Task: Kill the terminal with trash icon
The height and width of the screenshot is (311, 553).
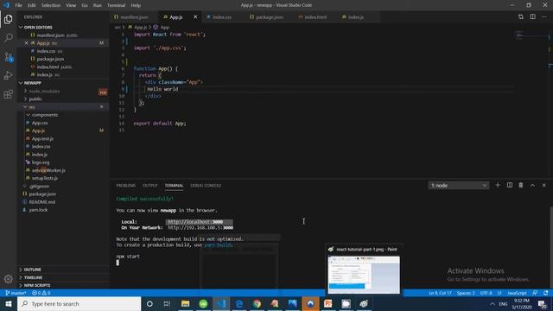Action: [x=521, y=185]
